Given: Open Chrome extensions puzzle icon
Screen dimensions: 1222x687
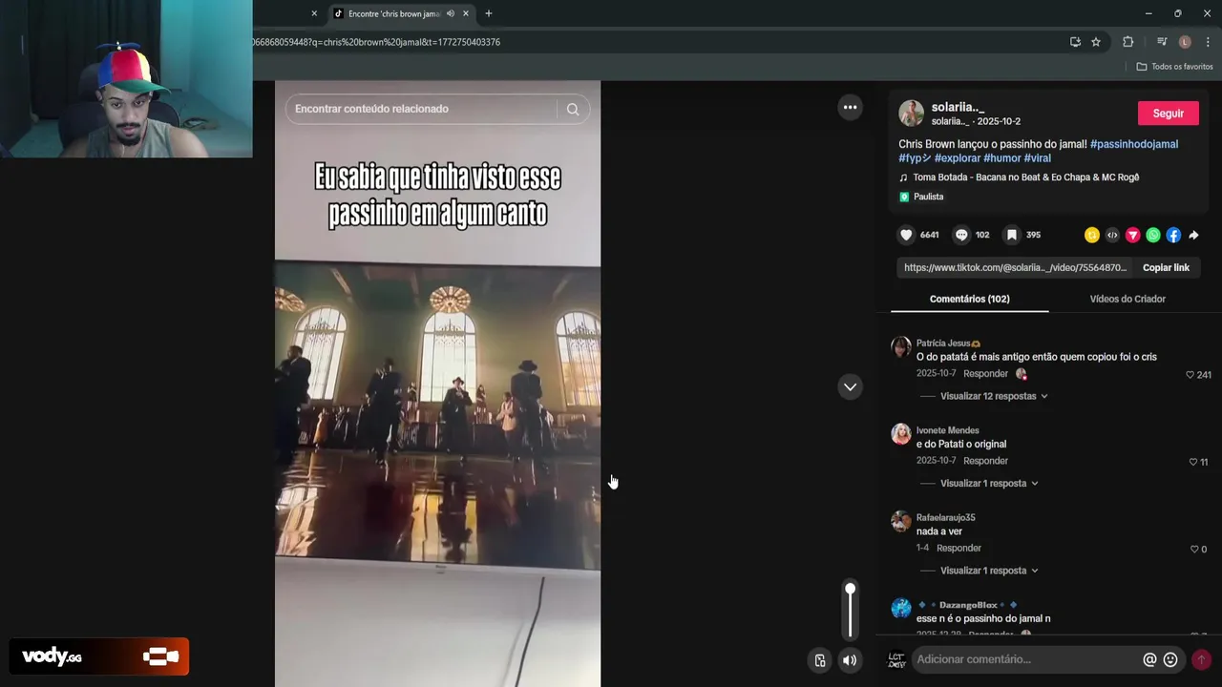Looking at the screenshot, I should pyautogui.click(x=1127, y=42).
